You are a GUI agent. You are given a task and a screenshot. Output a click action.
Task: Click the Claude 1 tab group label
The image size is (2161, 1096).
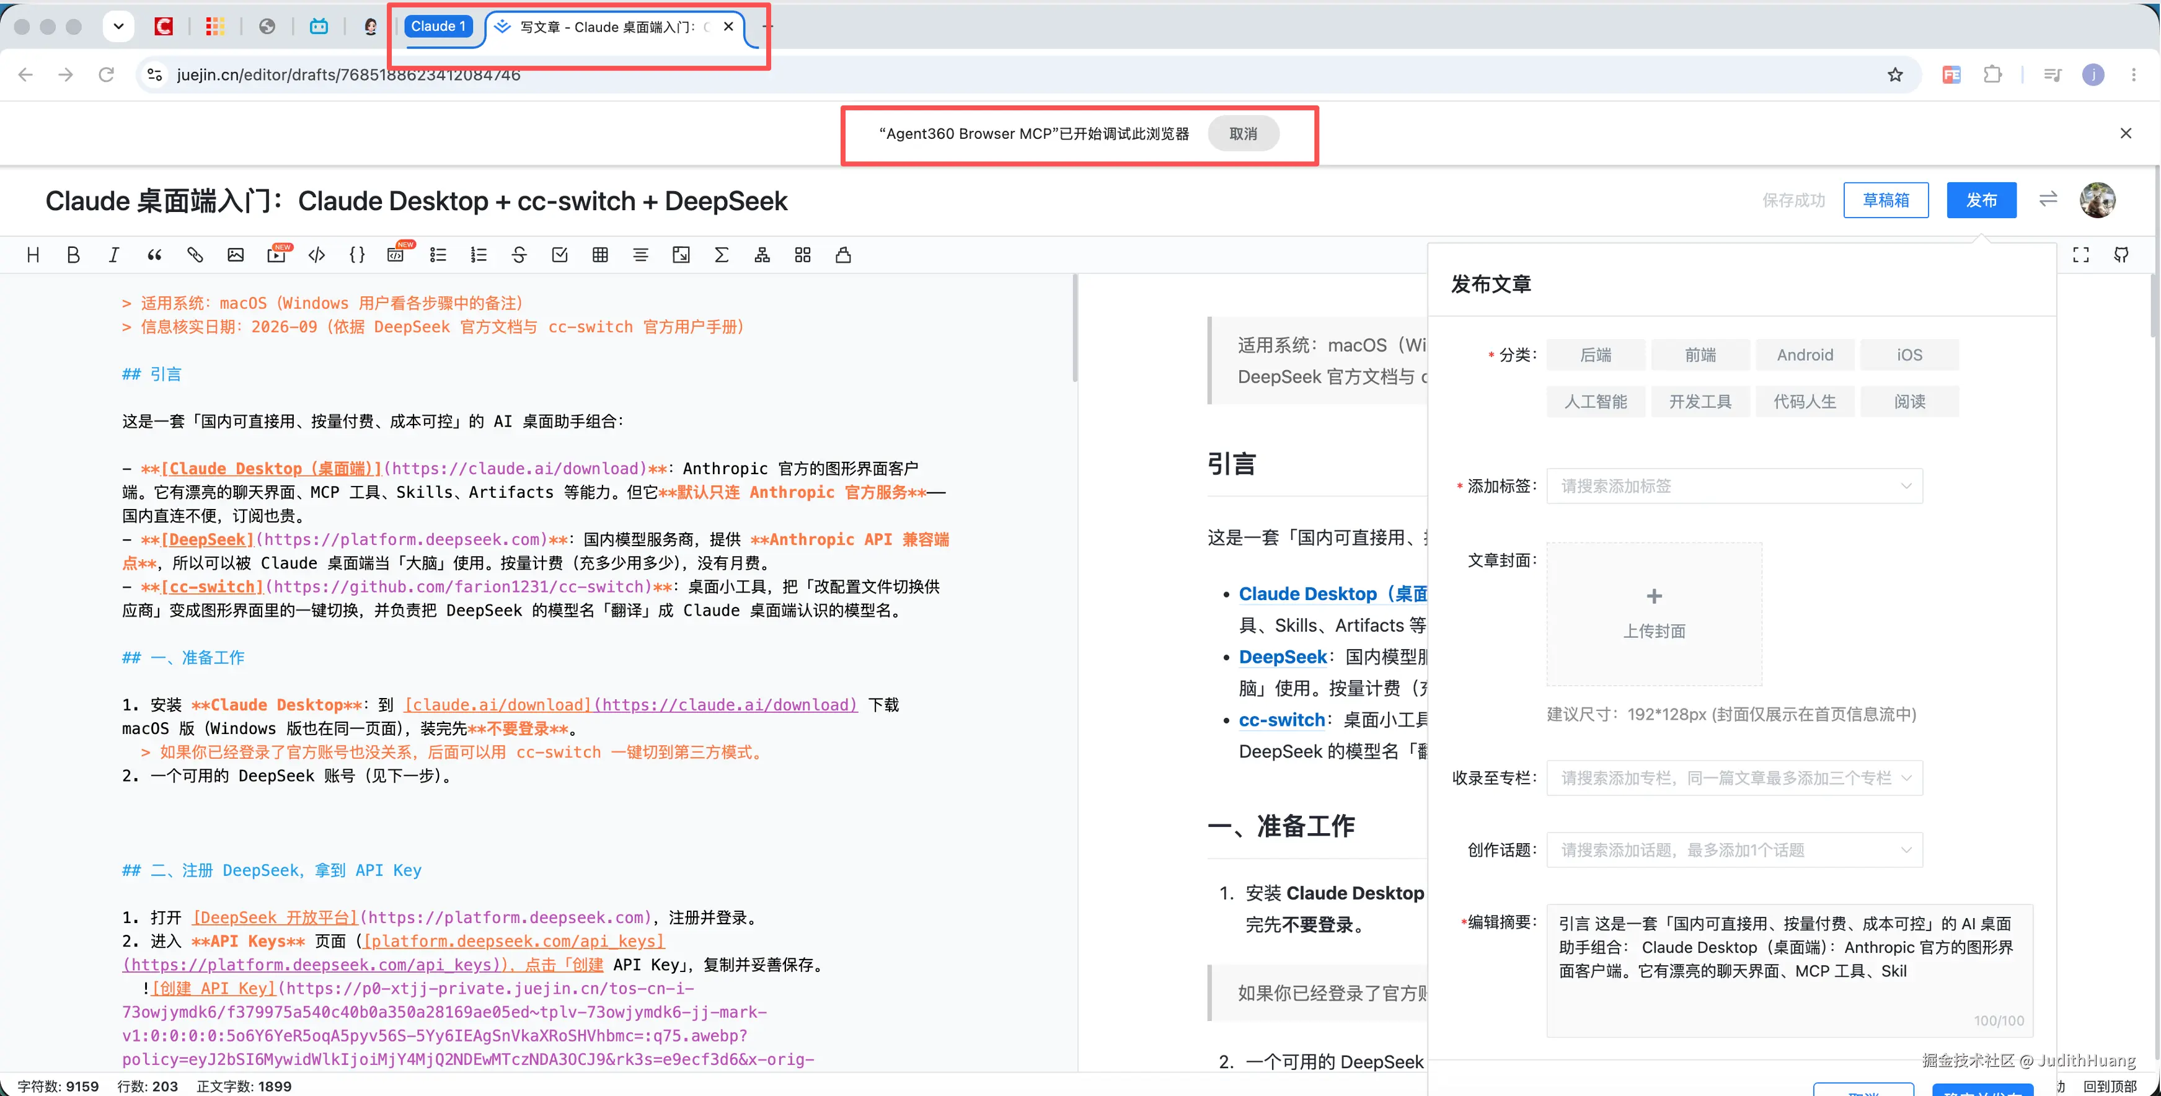point(438,26)
